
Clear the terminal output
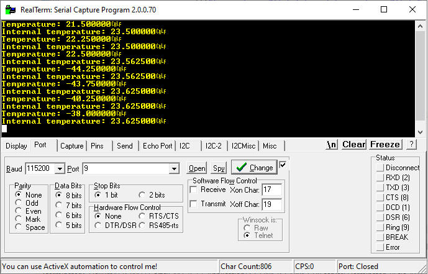pos(353,144)
